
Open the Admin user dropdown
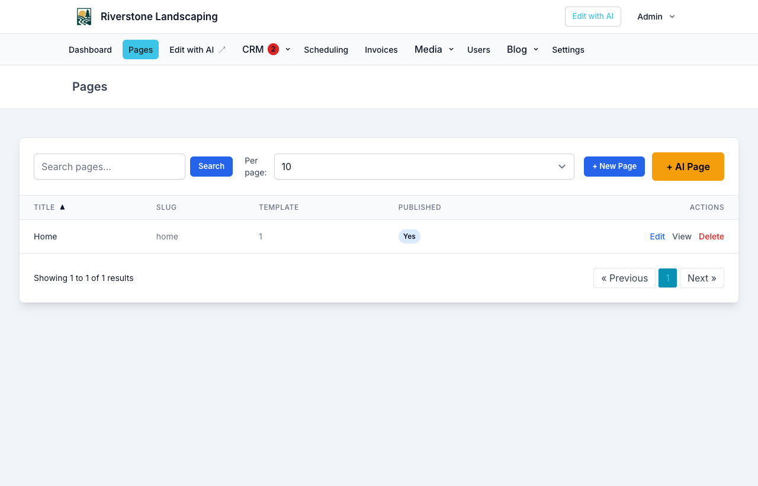pos(656,17)
